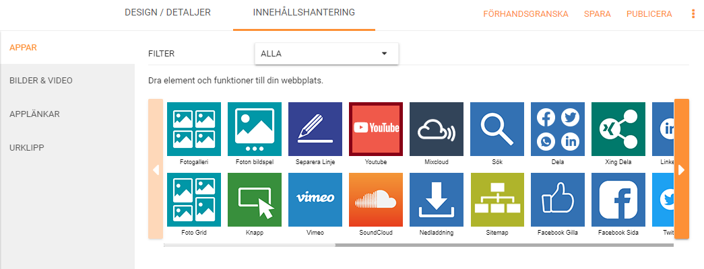Click the horizontal scrollbar under apps
The width and height of the screenshot is (704, 269).
(418, 245)
